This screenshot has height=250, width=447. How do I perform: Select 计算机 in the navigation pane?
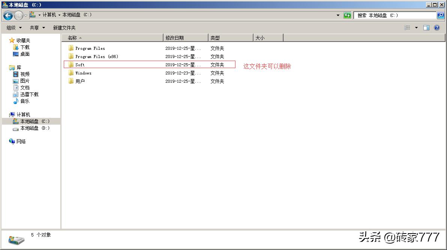[23, 115]
